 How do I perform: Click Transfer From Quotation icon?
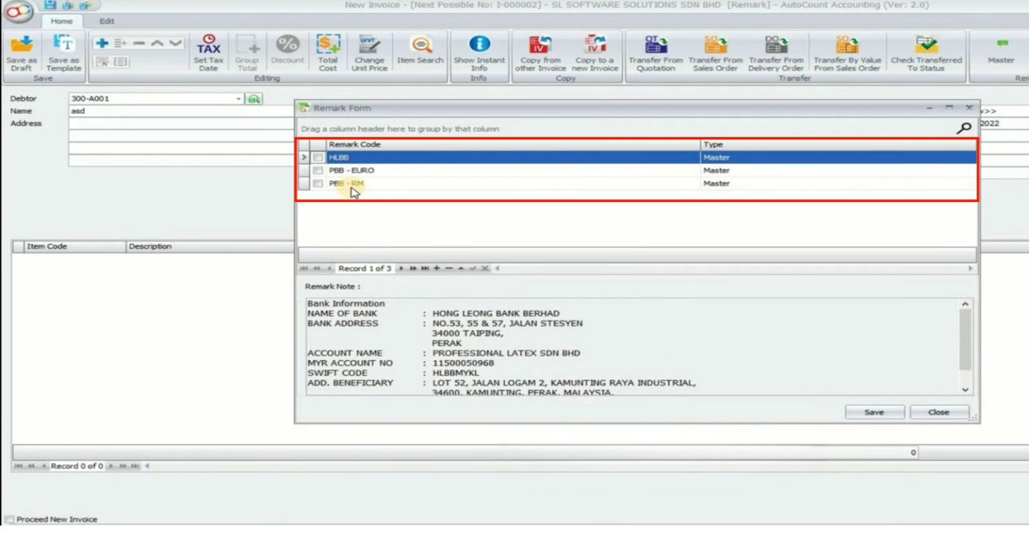point(655,47)
